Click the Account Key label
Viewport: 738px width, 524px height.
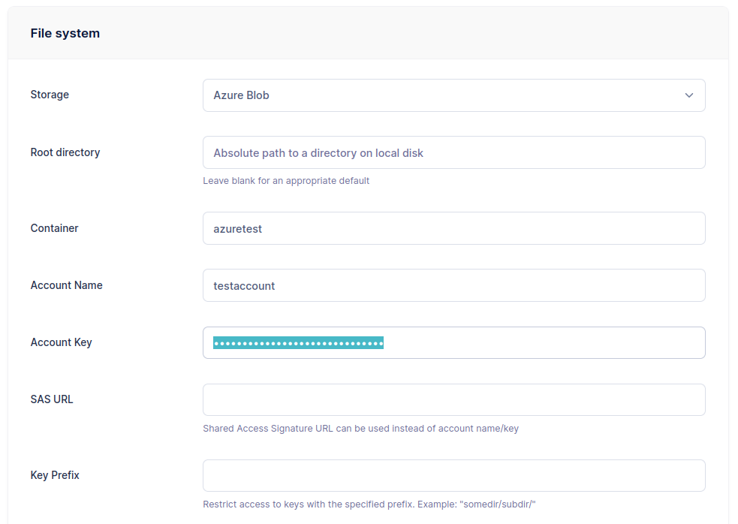61,342
